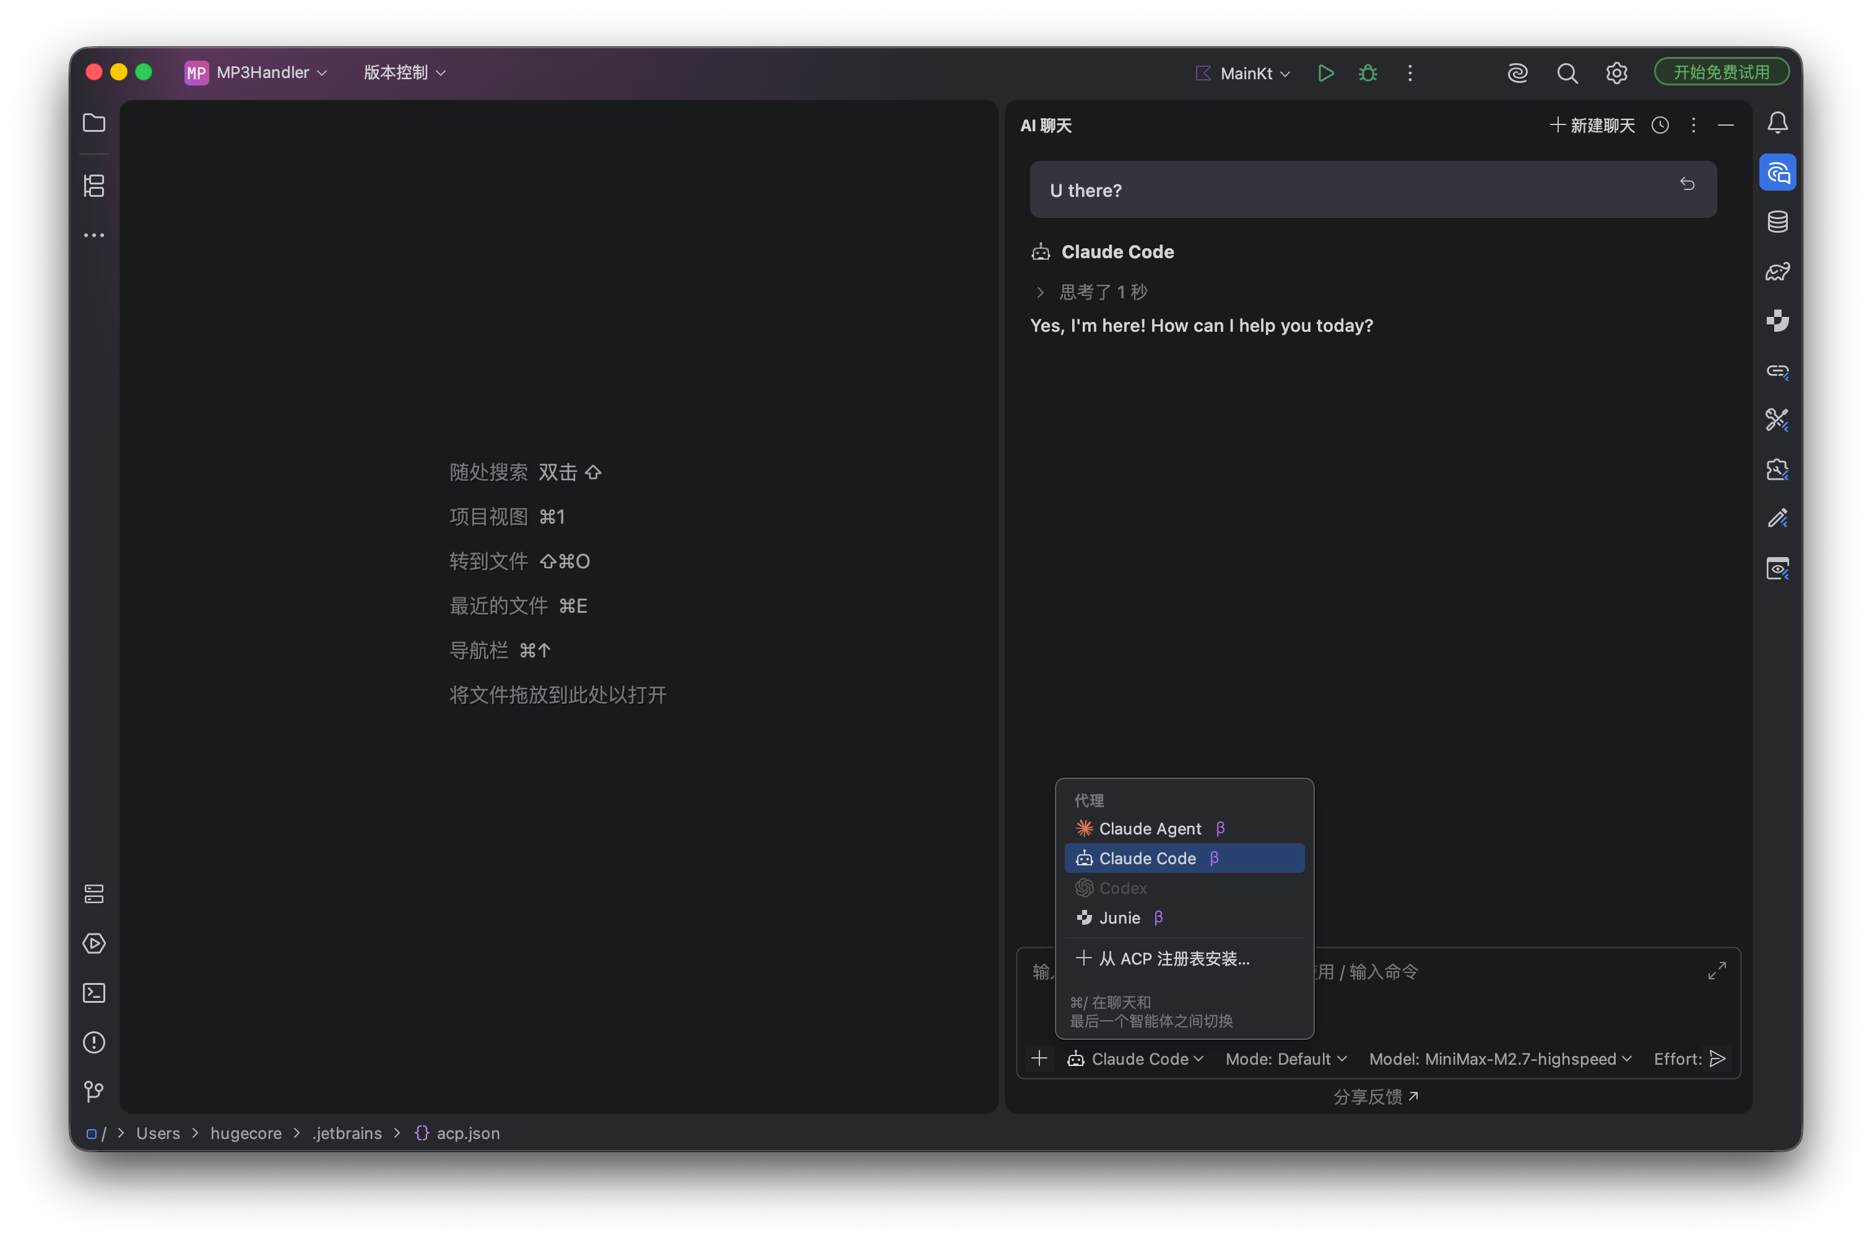The image size is (1872, 1243).
Task: Open Effort dropdown
Action: [x=1677, y=1059]
